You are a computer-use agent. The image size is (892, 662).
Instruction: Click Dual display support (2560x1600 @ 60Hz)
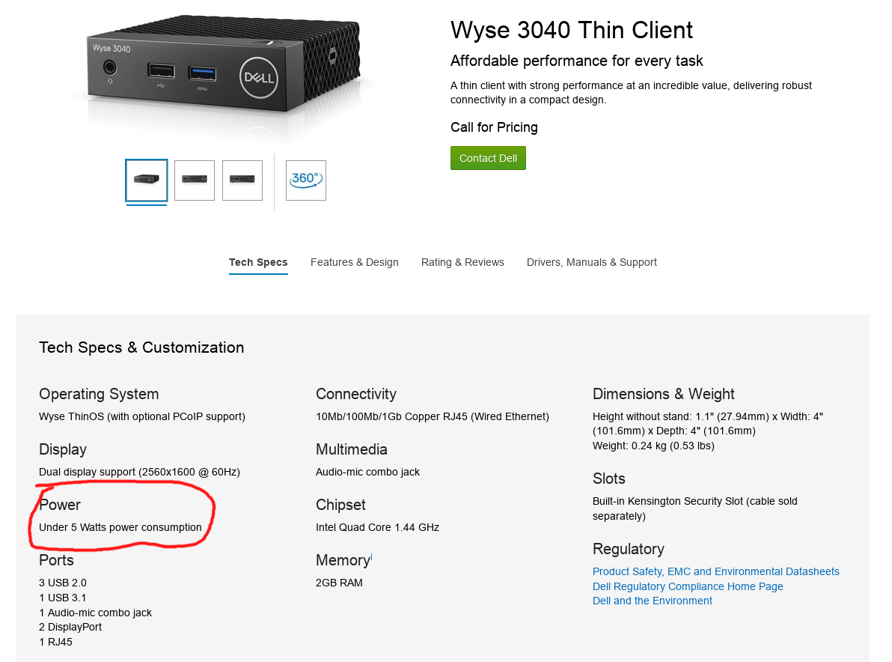pyautogui.click(x=139, y=472)
